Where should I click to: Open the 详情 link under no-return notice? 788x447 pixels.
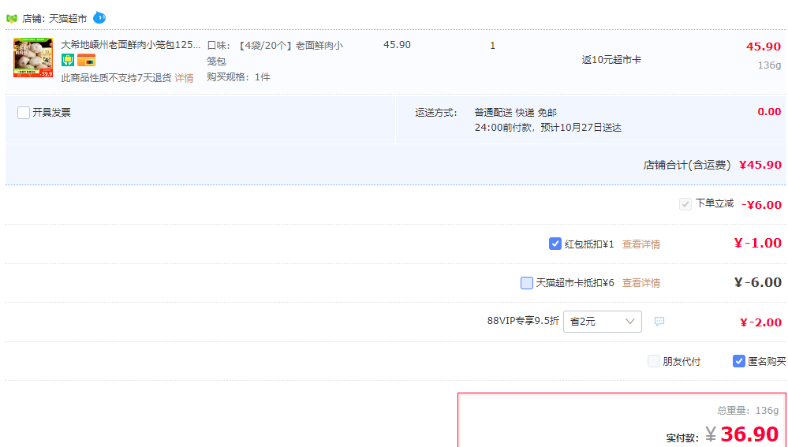point(184,78)
